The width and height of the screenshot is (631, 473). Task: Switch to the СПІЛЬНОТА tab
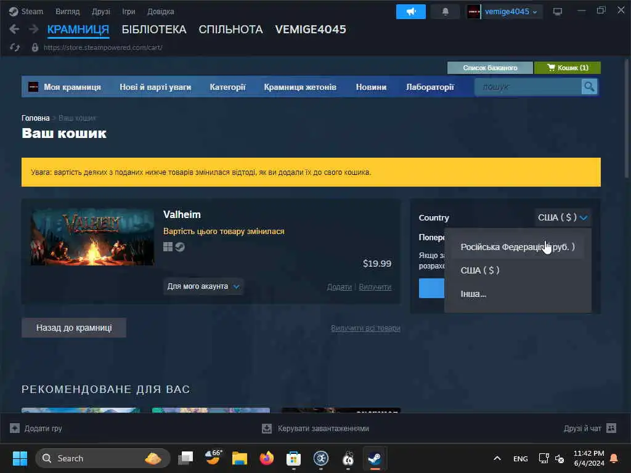[230, 30]
